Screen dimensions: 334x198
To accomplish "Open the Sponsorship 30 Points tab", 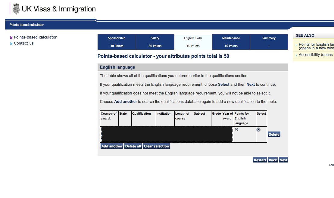I will pyautogui.click(x=117, y=42).
